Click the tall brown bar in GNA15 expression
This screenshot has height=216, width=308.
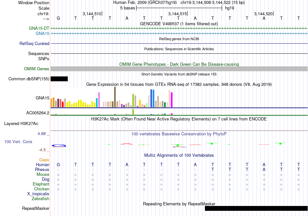[115, 97]
